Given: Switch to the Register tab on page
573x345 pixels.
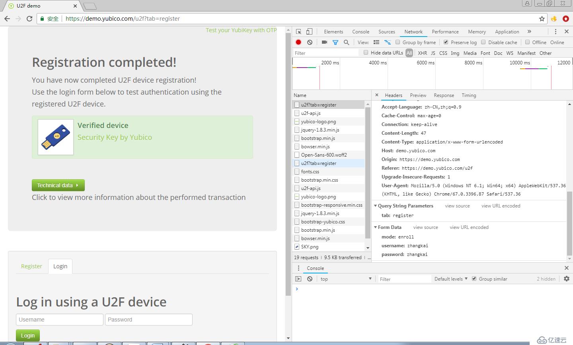Looking at the screenshot, I should point(31,266).
